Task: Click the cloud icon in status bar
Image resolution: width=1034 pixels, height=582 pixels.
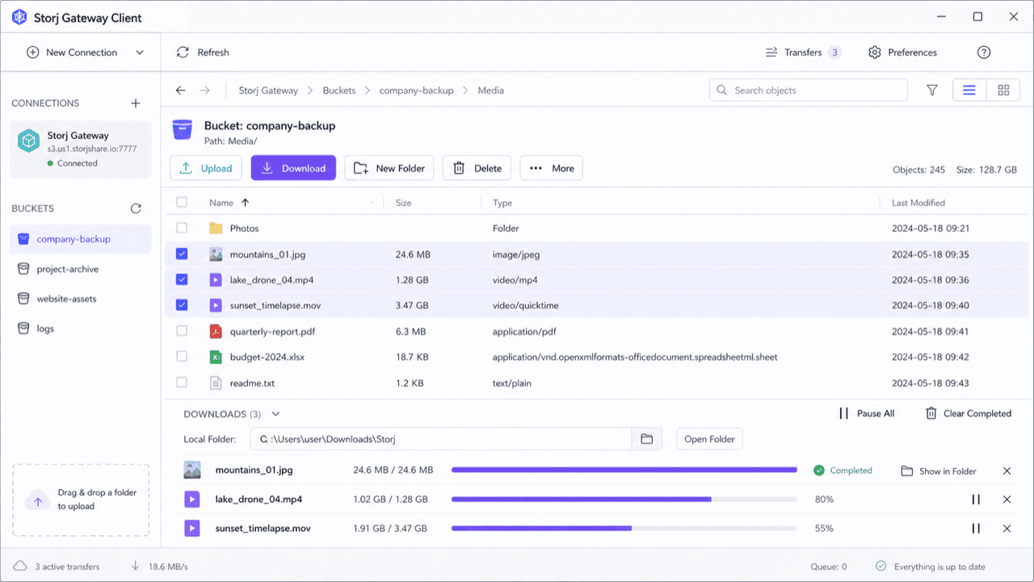Action: pos(20,567)
